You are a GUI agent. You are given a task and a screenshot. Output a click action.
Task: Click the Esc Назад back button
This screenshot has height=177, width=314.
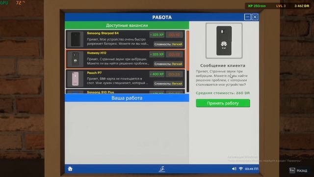(x=298, y=171)
